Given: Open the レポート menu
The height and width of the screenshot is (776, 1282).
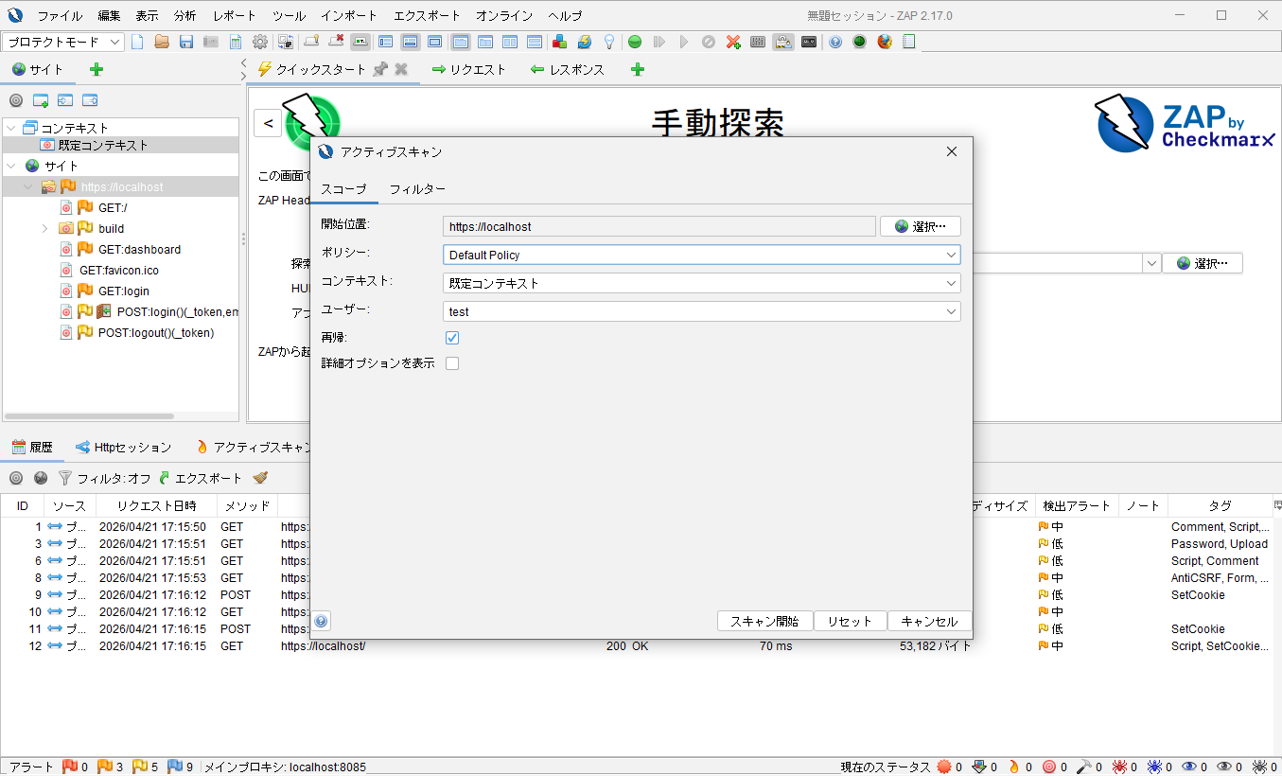Looking at the screenshot, I should click(x=235, y=16).
